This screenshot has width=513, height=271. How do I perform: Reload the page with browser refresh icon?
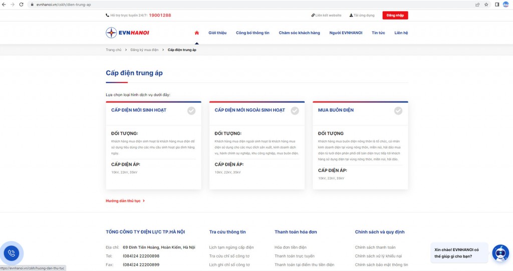pyautogui.click(x=21, y=4)
